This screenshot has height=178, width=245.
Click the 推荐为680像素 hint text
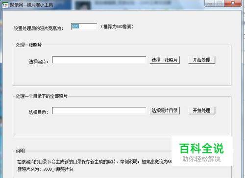pyautogui.click(x=117, y=26)
